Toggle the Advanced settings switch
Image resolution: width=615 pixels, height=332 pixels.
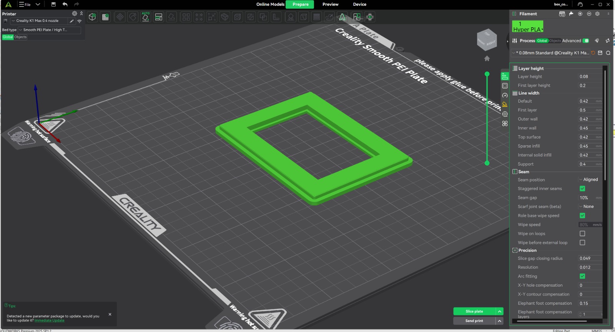(586, 41)
